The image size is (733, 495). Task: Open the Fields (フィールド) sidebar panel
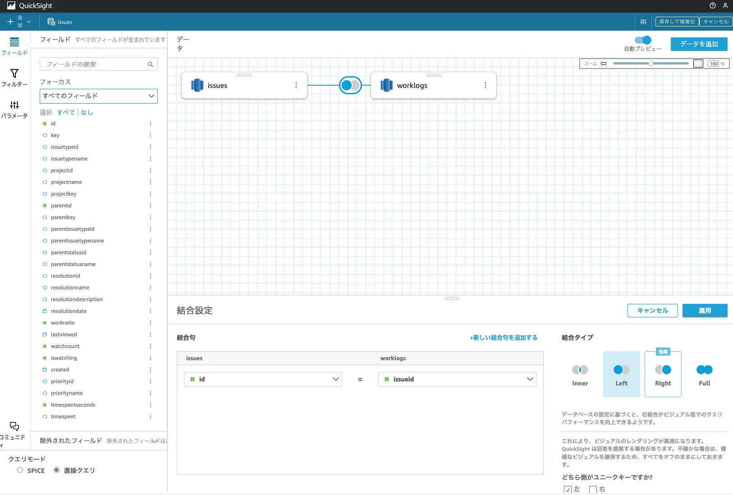point(14,46)
